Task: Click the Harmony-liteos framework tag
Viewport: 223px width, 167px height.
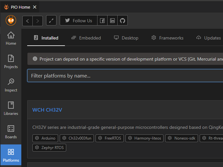Action: (x=145, y=138)
